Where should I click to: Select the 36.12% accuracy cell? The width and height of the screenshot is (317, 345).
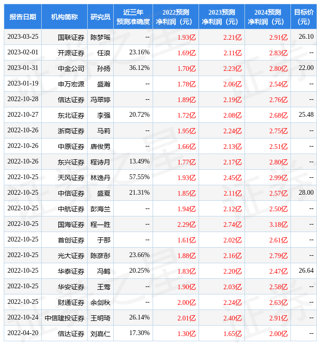click(x=139, y=68)
